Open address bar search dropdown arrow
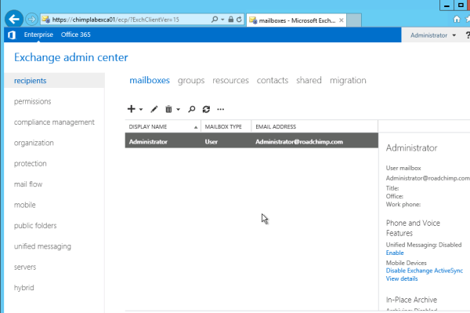Image resolution: width=470 pixels, height=313 pixels. click(x=222, y=20)
